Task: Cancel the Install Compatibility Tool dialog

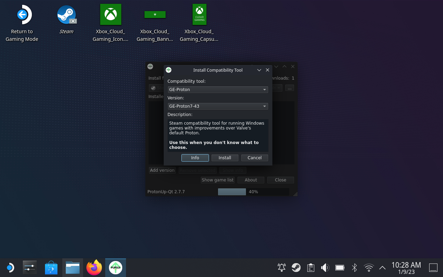Action: click(x=254, y=158)
